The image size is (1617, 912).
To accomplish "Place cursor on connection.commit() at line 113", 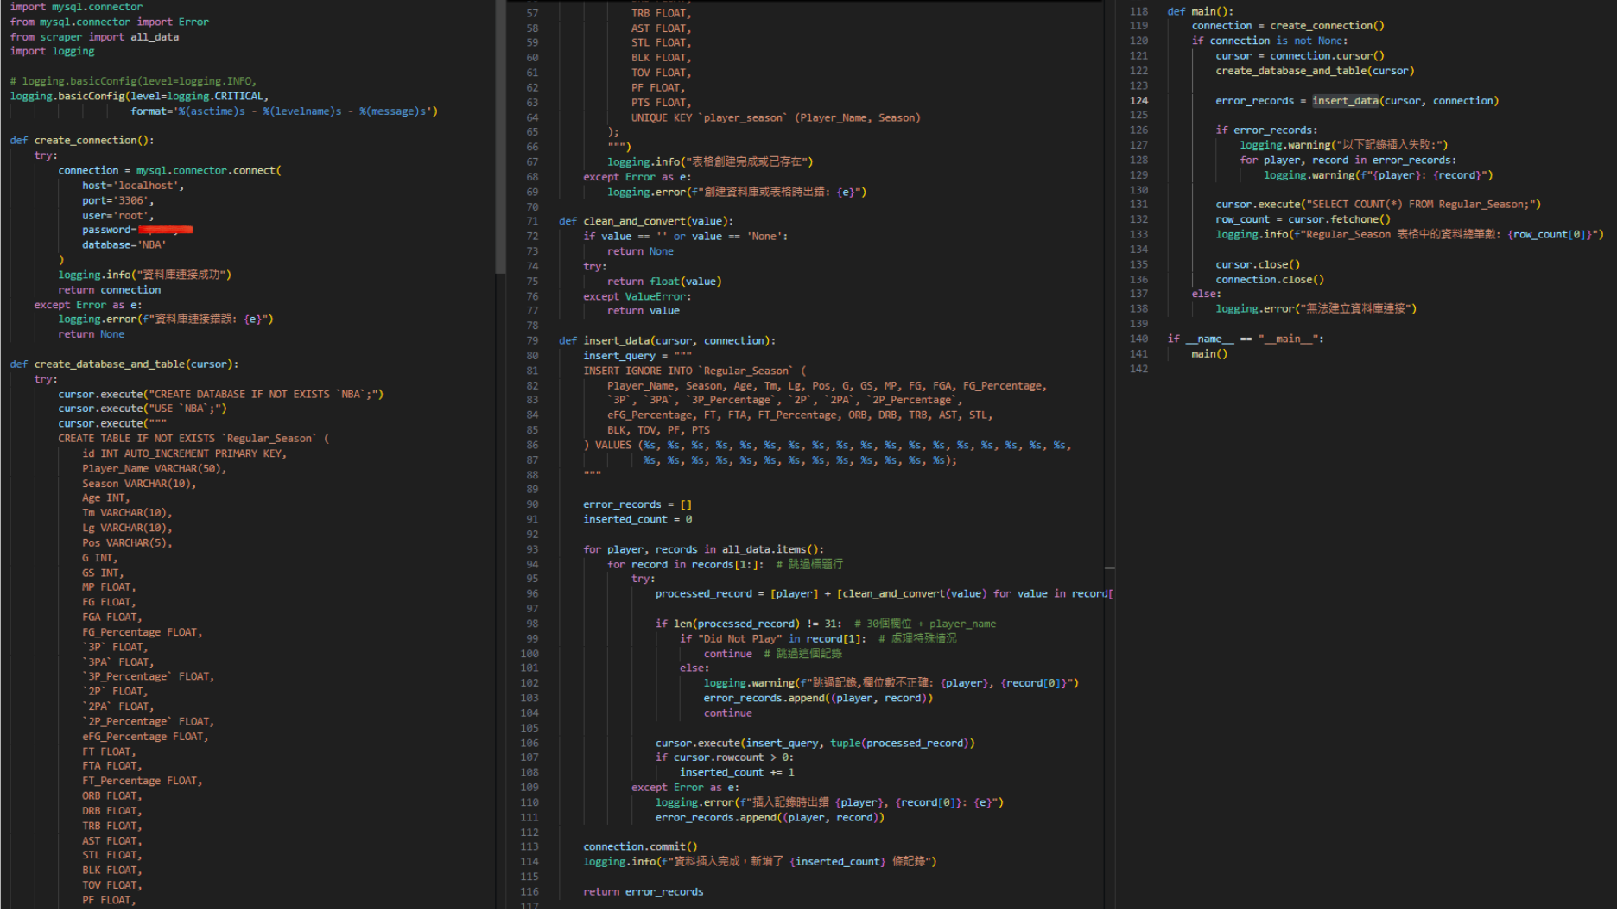I will pyautogui.click(x=639, y=846).
